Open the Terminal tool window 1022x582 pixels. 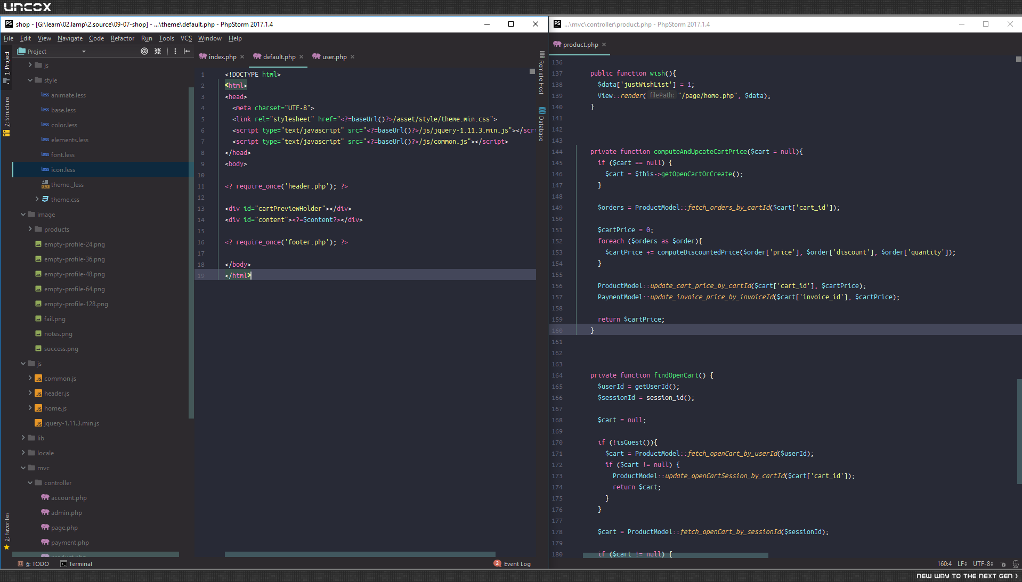pyautogui.click(x=76, y=564)
